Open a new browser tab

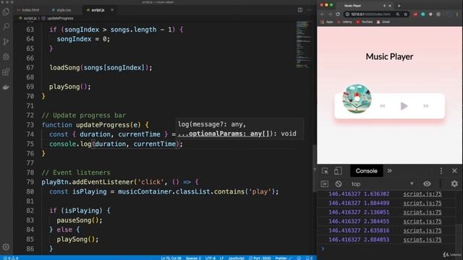coord(399,6)
